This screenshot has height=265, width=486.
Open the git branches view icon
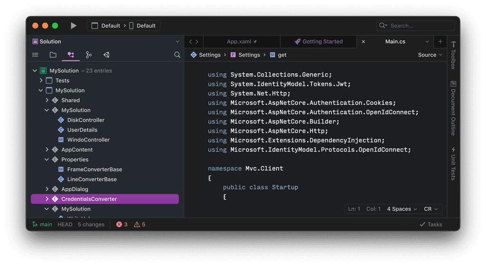[x=89, y=55]
